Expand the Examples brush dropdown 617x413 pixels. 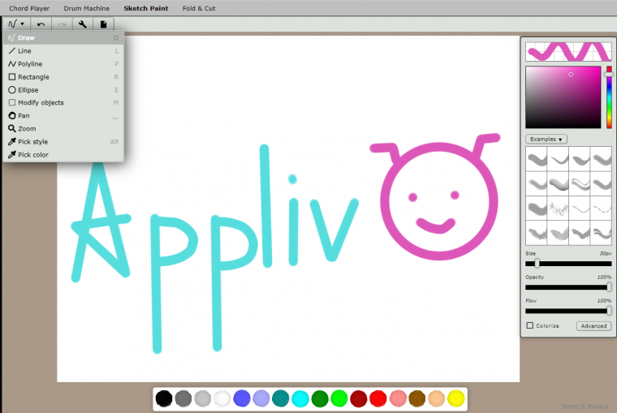pyautogui.click(x=546, y=140)
